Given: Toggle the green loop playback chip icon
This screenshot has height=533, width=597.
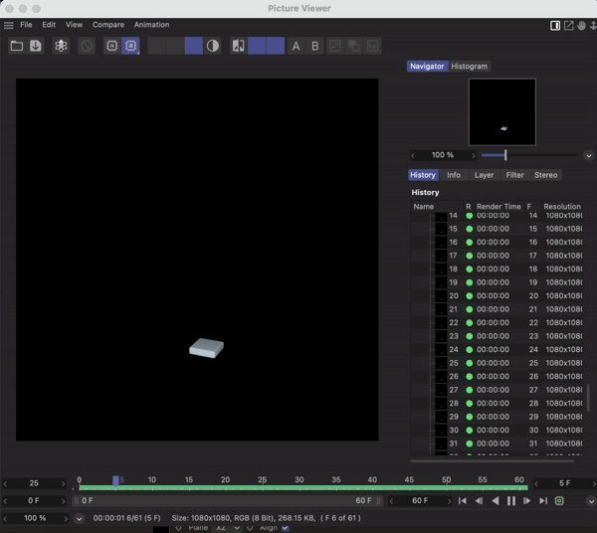Looking at the screenshot, I should (x=559, y=501).
